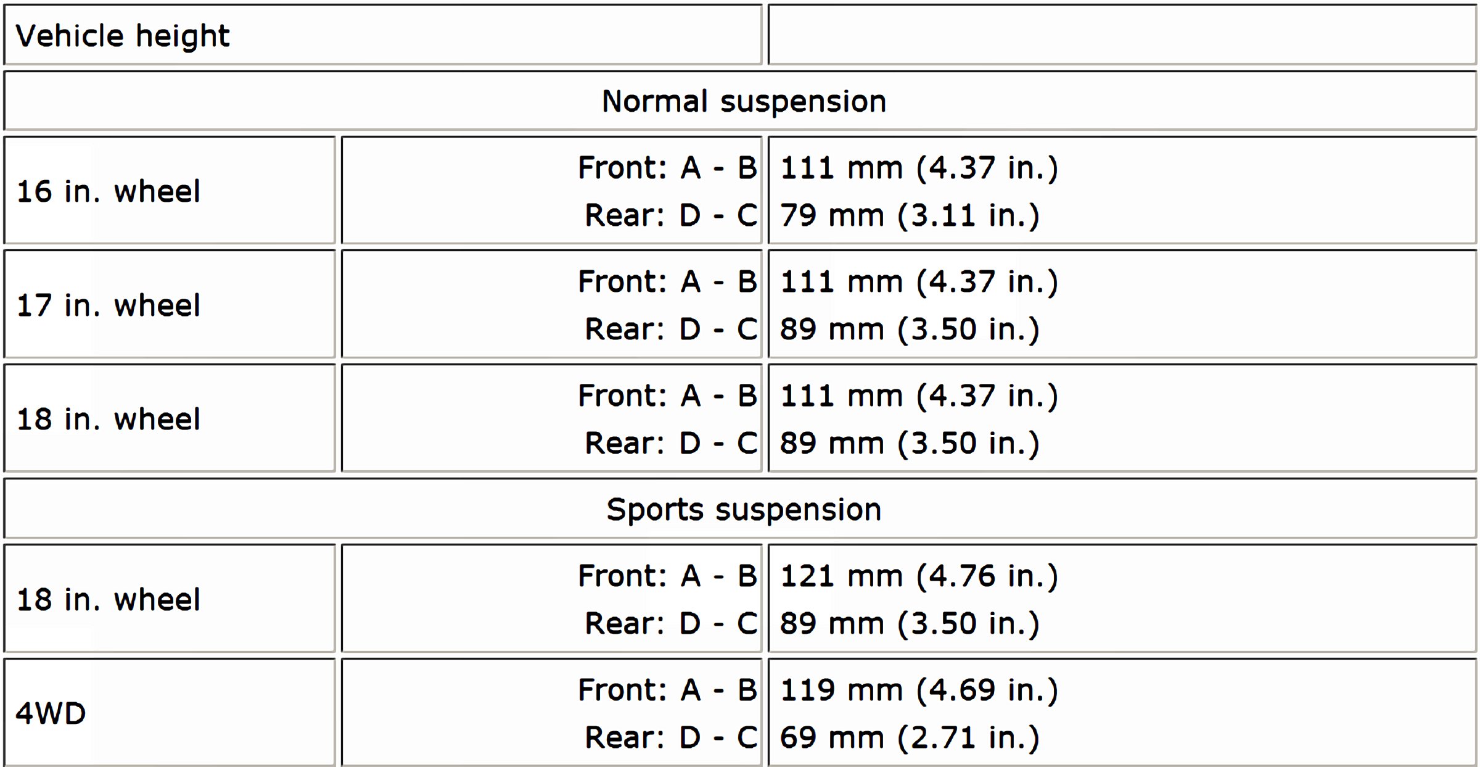Click Front: A - B in 16 in. row
The image size is (1480, 767).
point(667,168)
